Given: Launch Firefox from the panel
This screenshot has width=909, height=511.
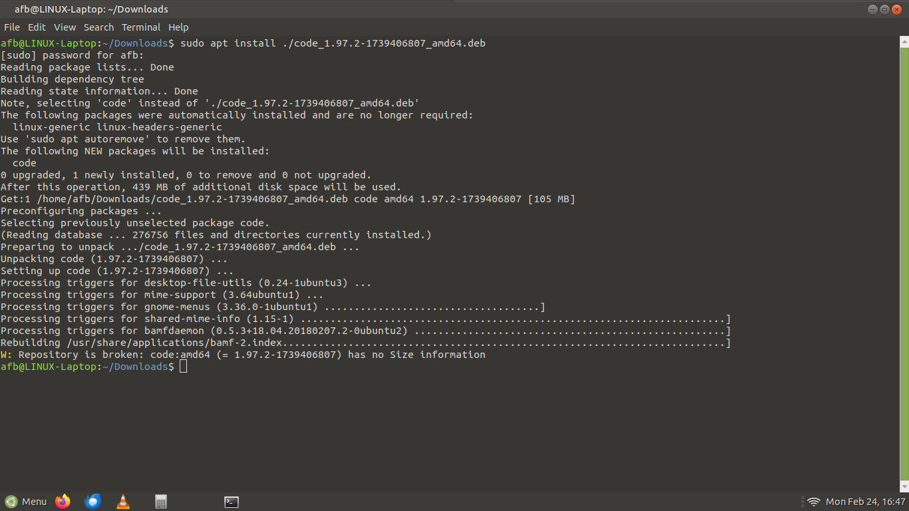Looking at the screenshot, I should [63, 502].
